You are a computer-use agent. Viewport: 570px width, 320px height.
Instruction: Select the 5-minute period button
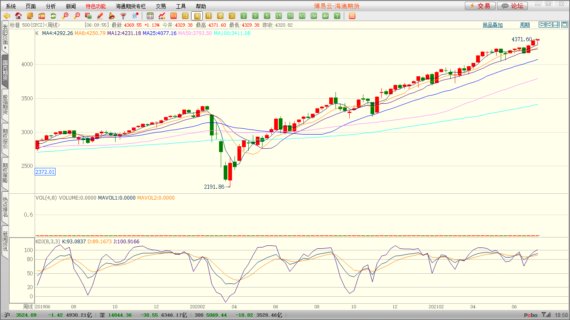[267, 16]
